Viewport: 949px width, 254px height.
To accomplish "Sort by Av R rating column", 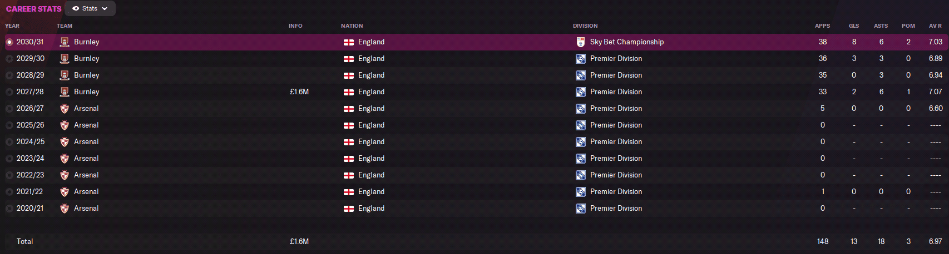I will coord(935,26).
